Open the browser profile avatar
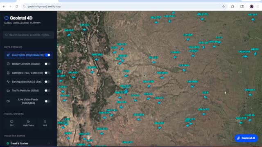 [x=251, y=7]
